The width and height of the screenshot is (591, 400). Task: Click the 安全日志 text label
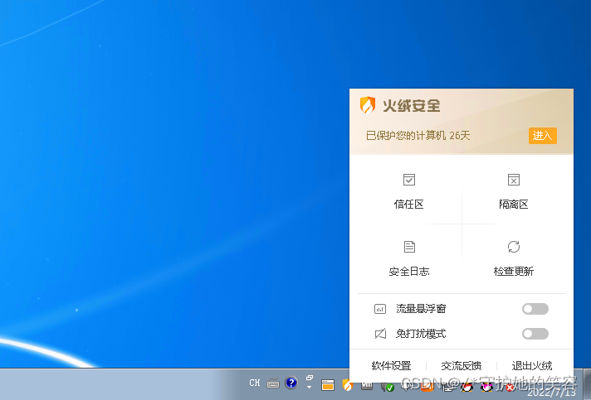(x=409, y=271)
